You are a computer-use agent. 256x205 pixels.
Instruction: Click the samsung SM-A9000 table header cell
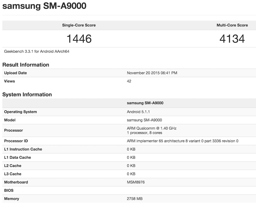(145, 103)
